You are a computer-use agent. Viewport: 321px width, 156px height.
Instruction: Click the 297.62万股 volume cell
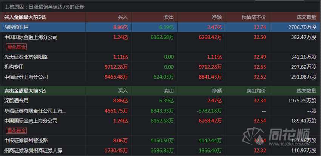coord(304,67)
